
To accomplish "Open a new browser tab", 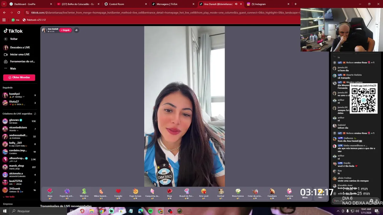I will (296, 4).
